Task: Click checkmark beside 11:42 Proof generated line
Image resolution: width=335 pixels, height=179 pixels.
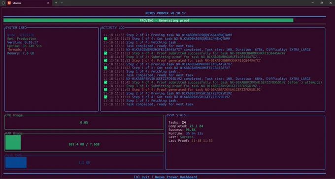Action: click(x=105, y=89)
